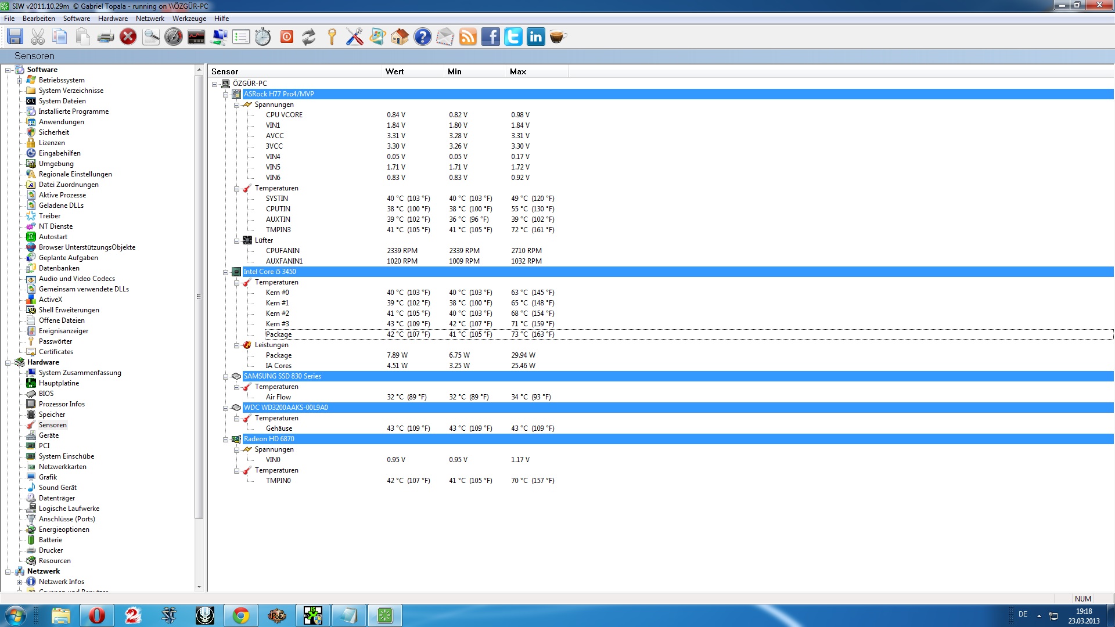Screen dimensions: 1115x627
Task: Click the left panel scroll down arrow
Action: (x=199, y=586)
